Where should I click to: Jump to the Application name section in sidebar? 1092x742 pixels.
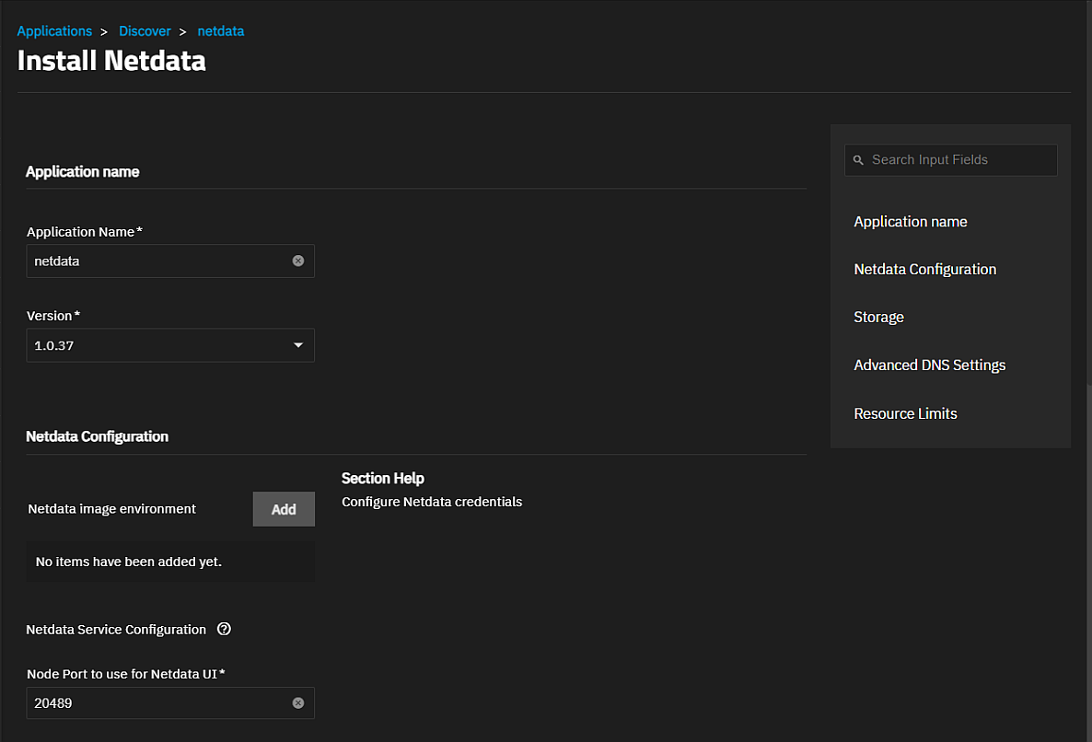click(910, 222)
